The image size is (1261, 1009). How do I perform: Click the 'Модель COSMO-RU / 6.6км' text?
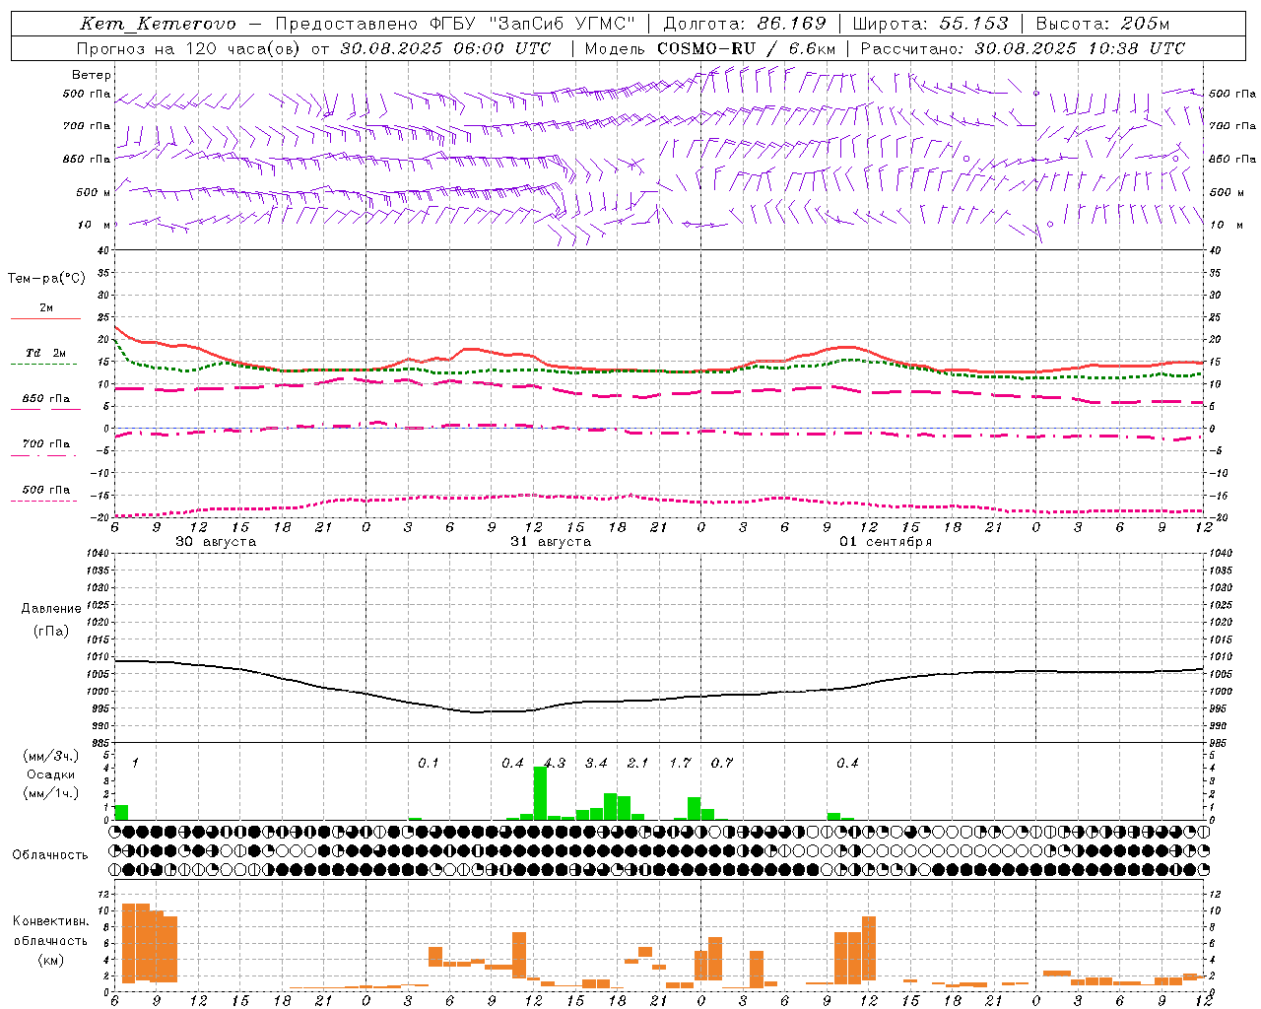pos(710,48)
